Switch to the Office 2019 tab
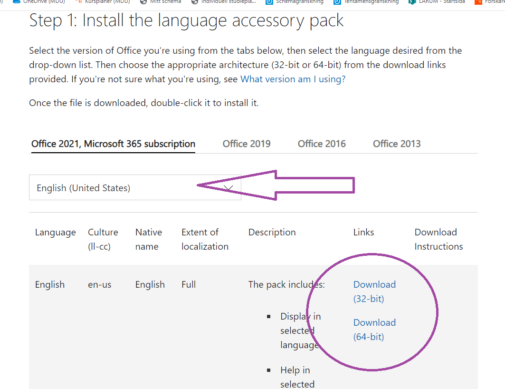The height and width of the screenshot is (389, 505). tap(246, 143)
